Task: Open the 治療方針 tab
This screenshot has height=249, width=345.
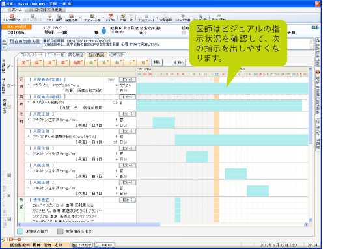Action: coord(117,55)
